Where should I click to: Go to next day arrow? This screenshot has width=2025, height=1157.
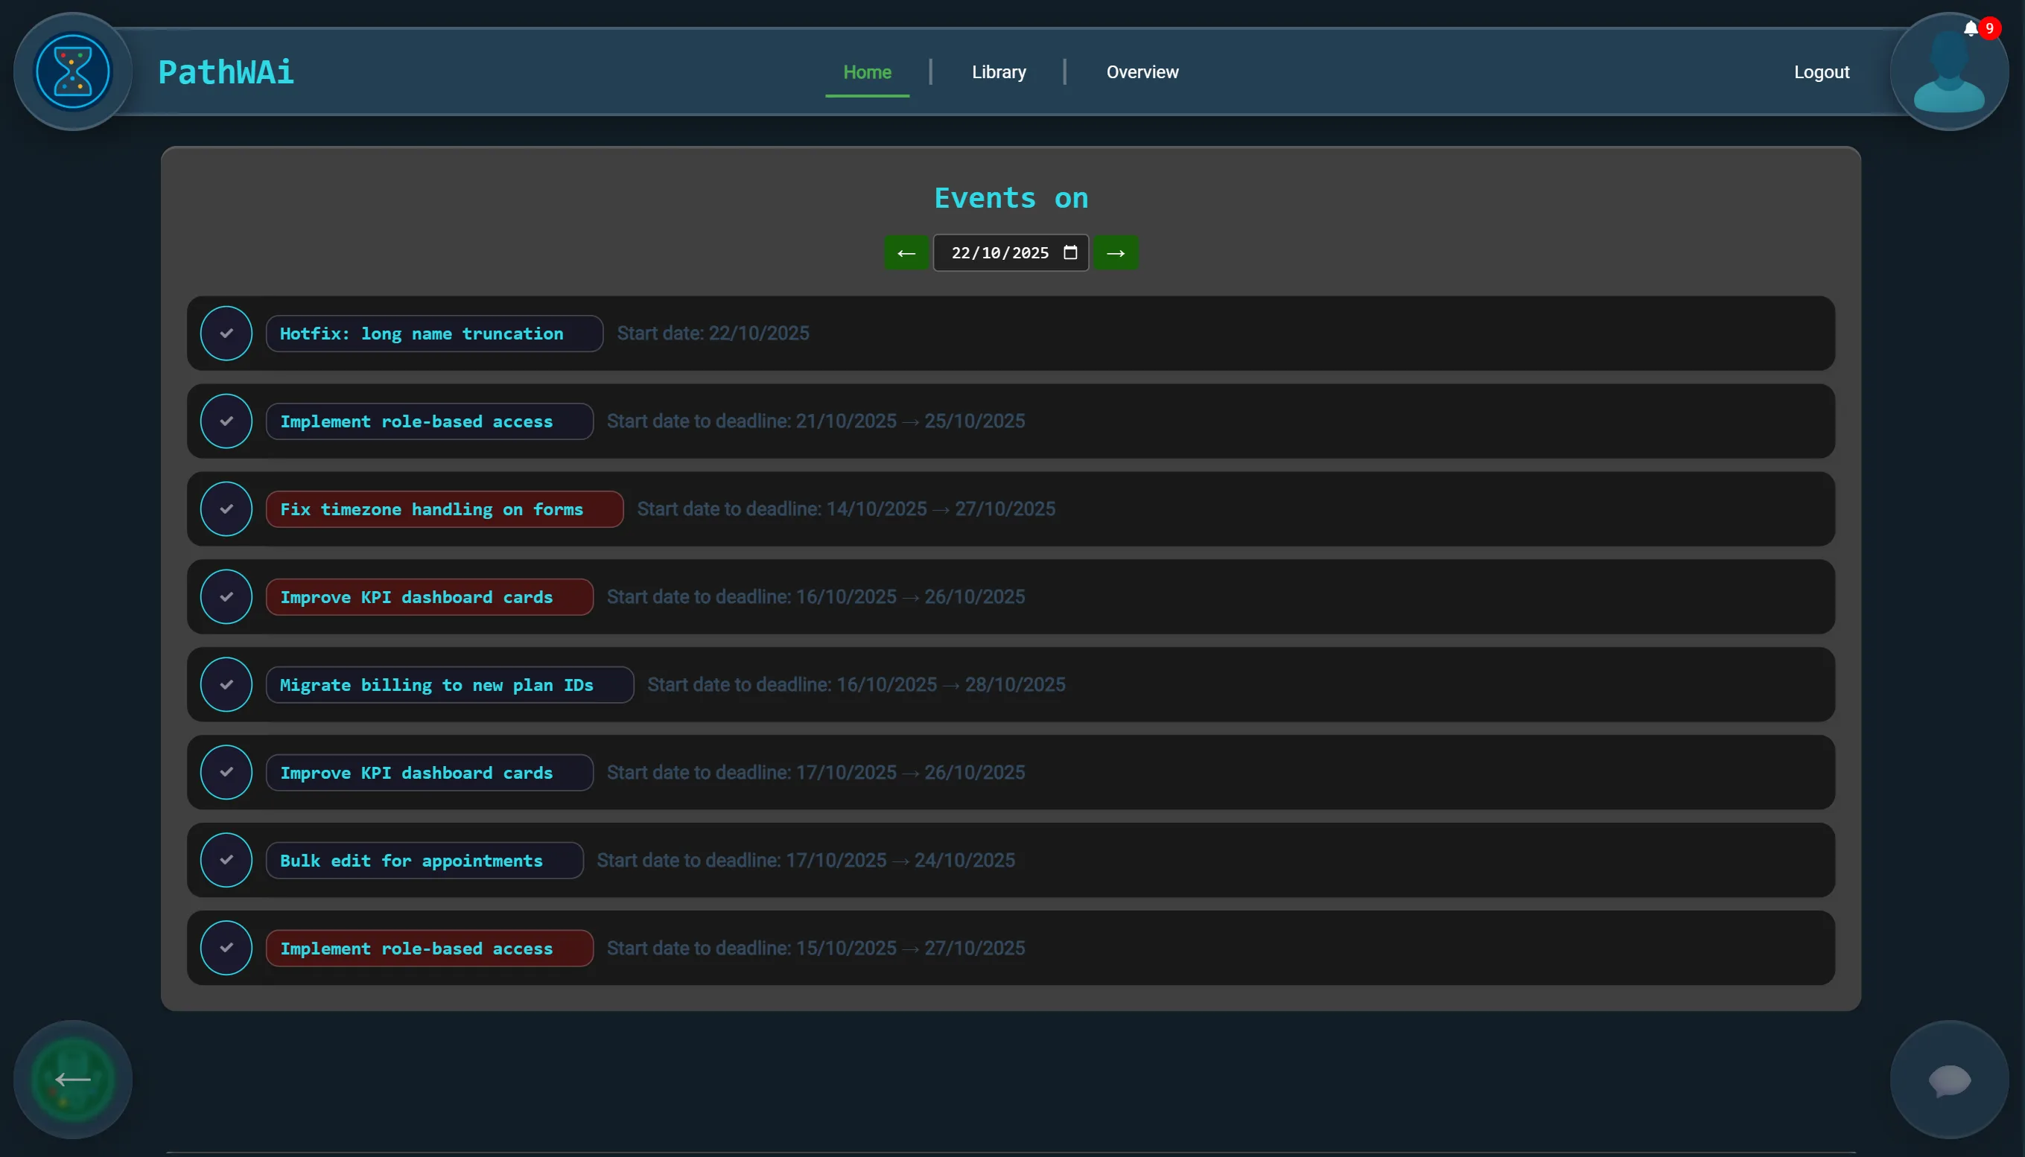point(1115,252)
